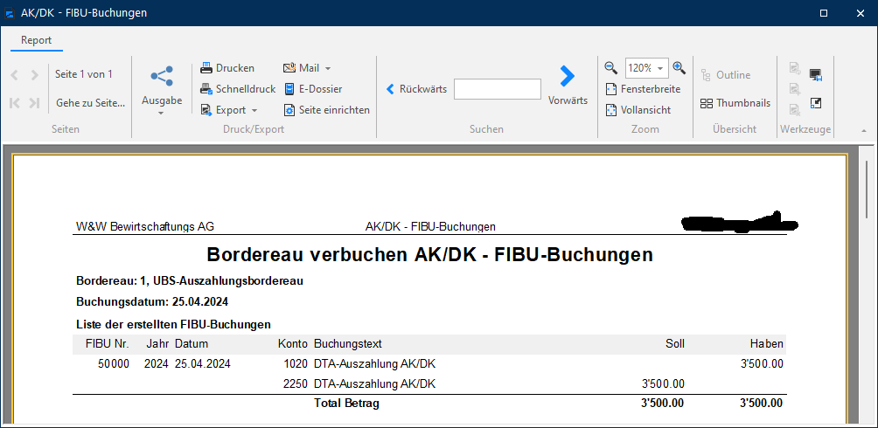Screen dimensions: 878x428
Task: Open the 120% zoom dropdown
Action: tap(659, 68)
